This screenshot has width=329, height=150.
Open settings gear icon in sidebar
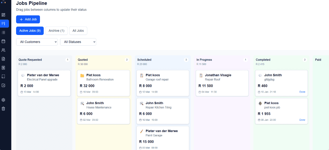pos(3,100)
